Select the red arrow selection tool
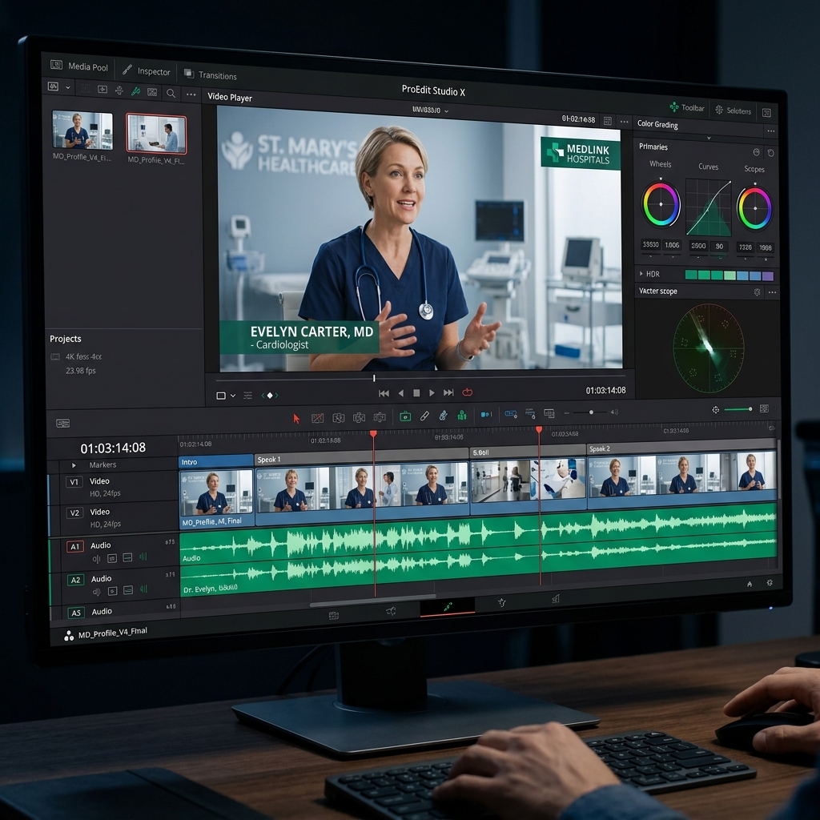The width and height of the screenshot is (820, 820). pos(296,418)
